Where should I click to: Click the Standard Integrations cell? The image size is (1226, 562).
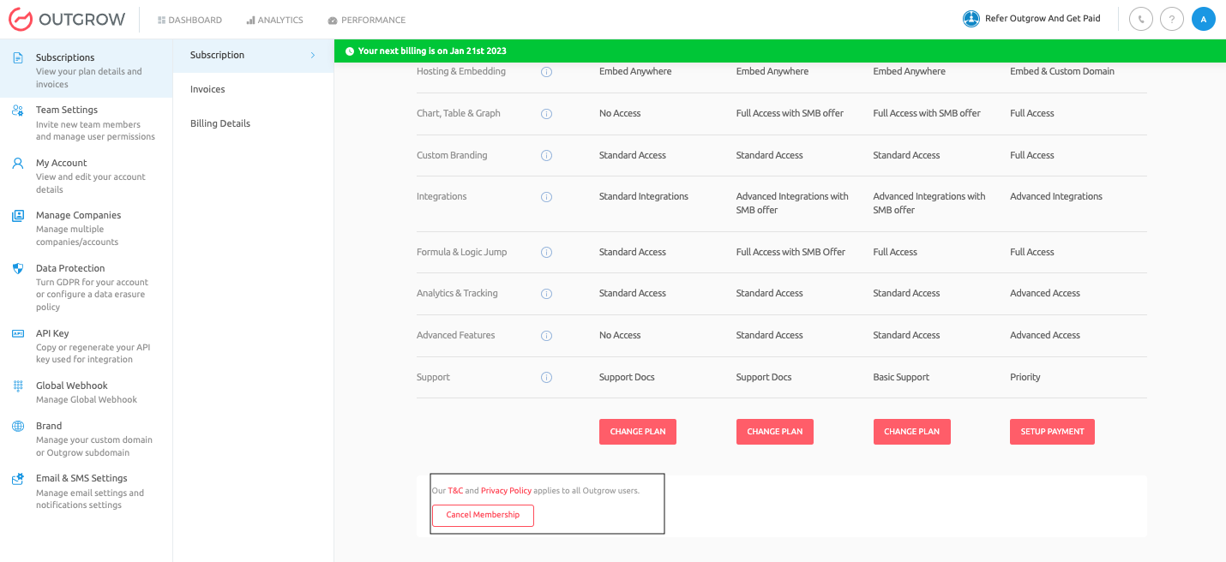[x=644, y=197]
